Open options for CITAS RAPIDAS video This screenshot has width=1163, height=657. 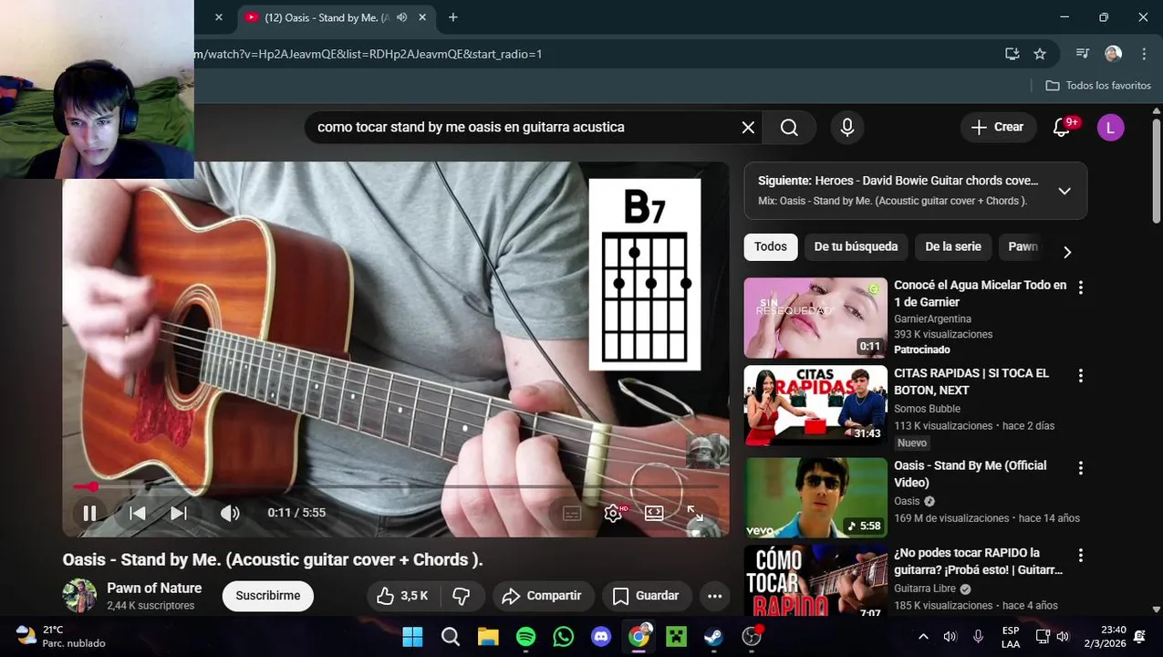pyautogui.click(x=1081, y=376)
